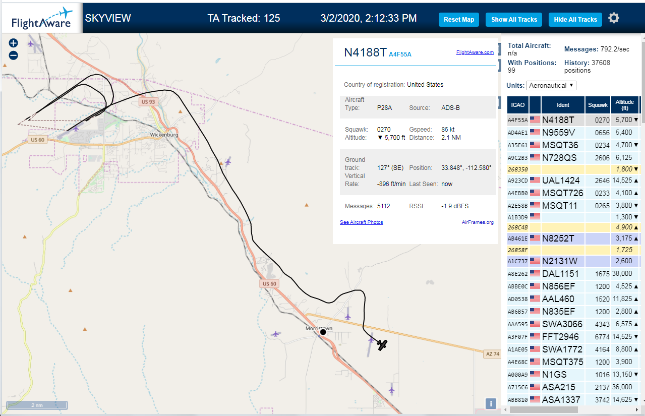Select the N8252T aircraft row
The height and width of the screenshot is (416, 645).
(x=573, y=239)
